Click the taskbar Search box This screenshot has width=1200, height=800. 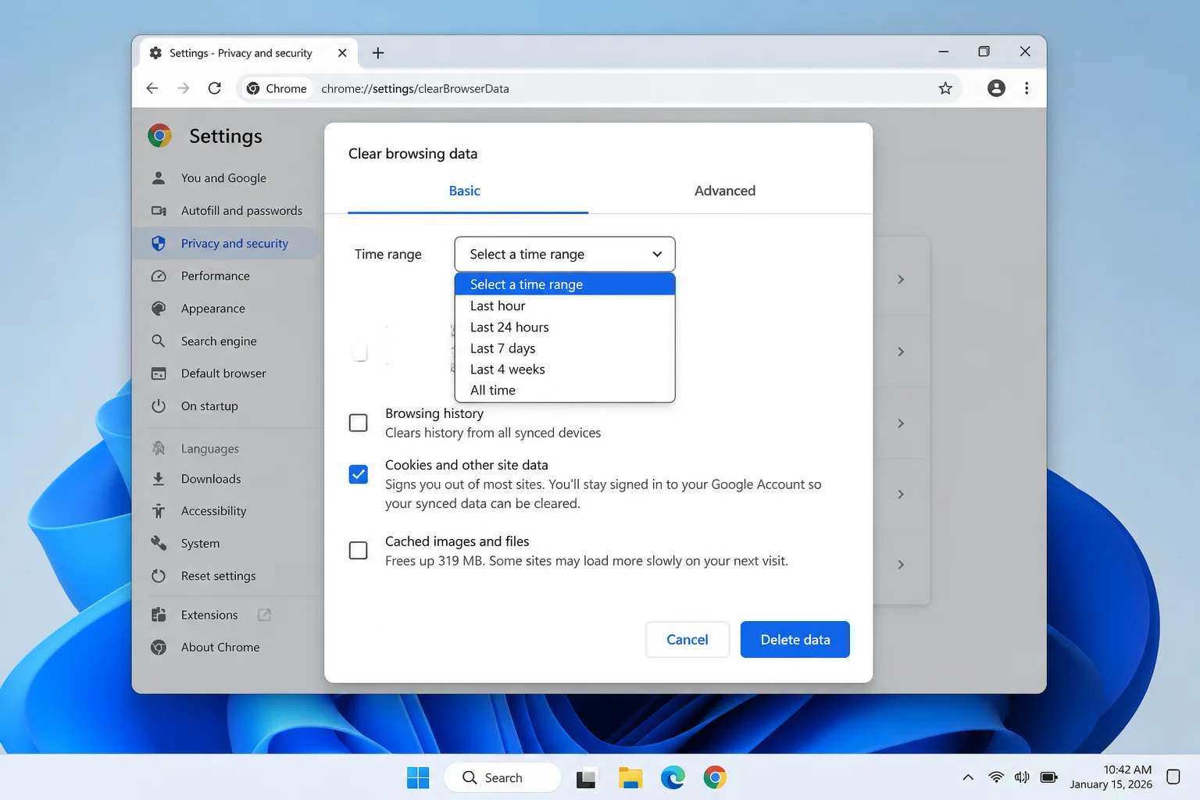click(x=502, y=777)
